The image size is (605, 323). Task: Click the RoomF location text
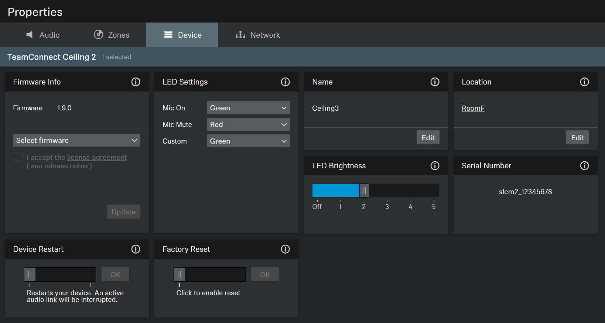pyautogui.click(x=473, y=108)
